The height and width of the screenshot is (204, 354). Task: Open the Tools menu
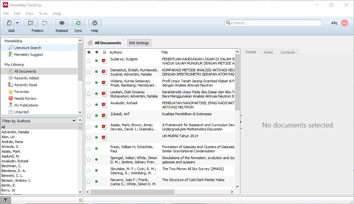click(x=43, y=14)
